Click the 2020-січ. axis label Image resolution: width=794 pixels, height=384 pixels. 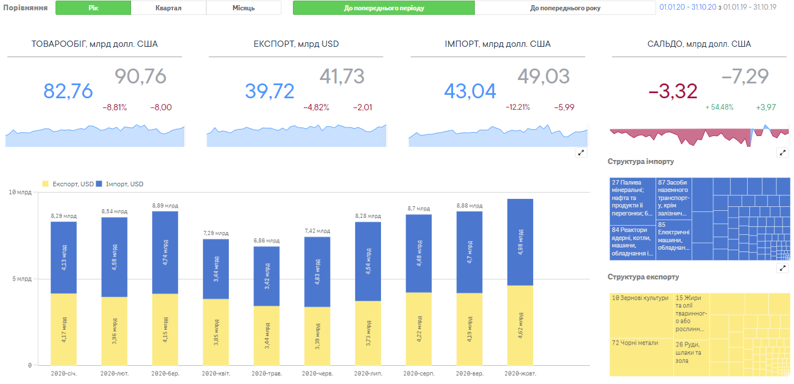coord(64,374)
